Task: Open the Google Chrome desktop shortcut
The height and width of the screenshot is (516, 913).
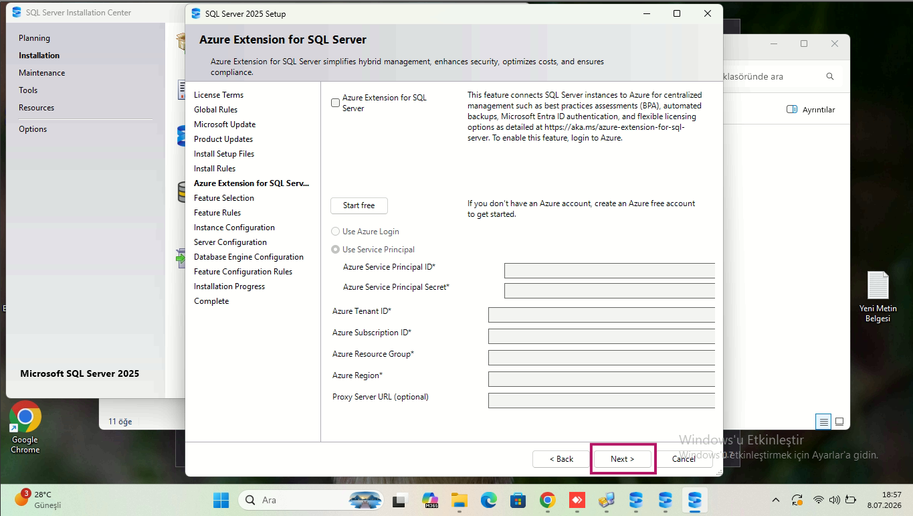Action: point(25,427)
